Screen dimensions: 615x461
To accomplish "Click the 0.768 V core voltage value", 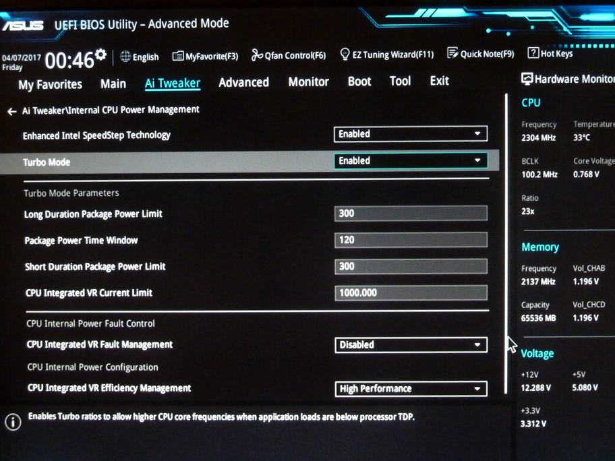I will pos(587,174).
